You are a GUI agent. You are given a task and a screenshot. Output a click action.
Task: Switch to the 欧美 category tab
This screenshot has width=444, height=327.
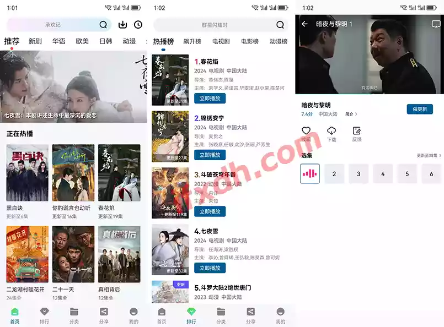pyautogui.click(x=82, y=41)
